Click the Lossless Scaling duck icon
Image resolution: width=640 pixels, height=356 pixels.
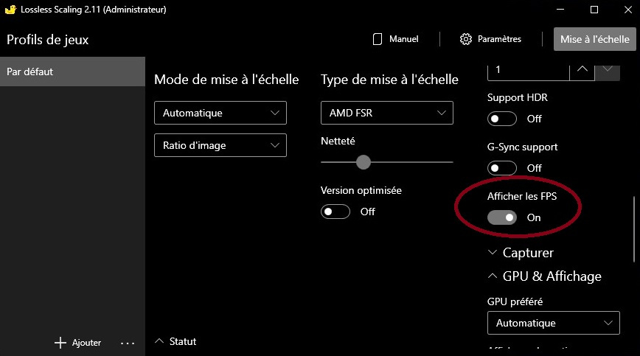pyautogui.click(x=11, y=10)
